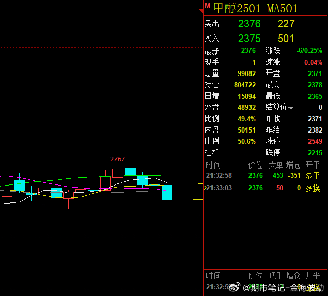
Task: Select the 21:33:03 多换 trade row
Action: coord(264,188)
